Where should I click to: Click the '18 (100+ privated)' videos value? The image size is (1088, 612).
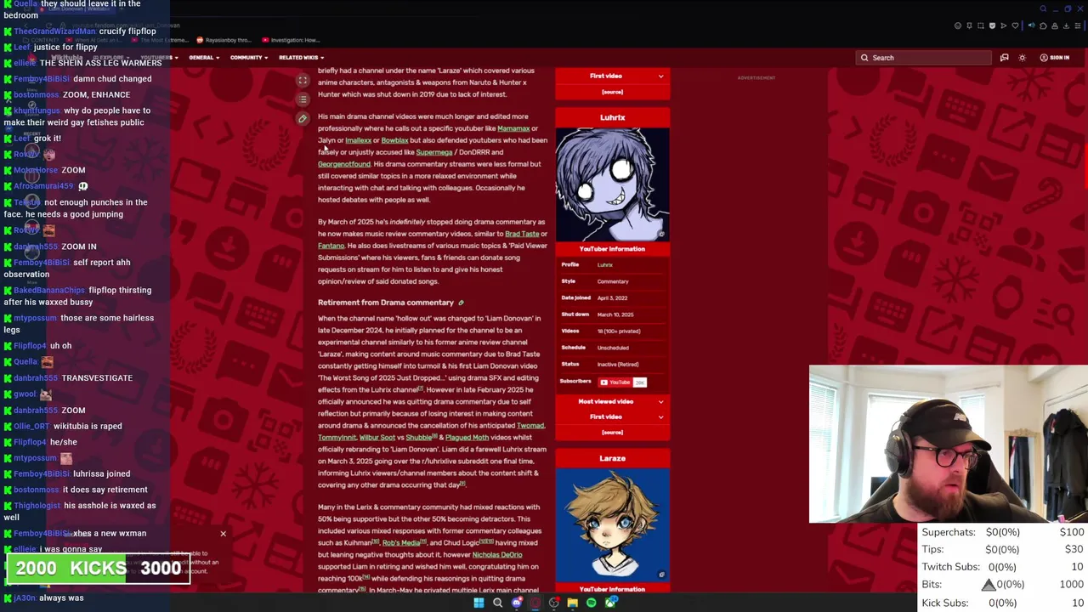click(619, 331)
